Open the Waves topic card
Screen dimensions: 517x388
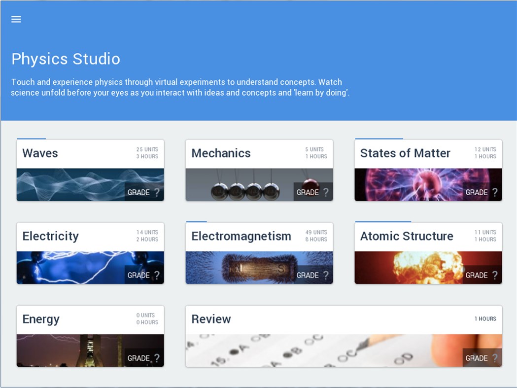pos(90,170)
